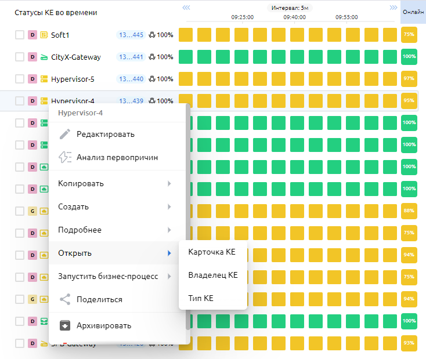
Task: Click first yellow status square for Soft1
Action: point(185,35)
